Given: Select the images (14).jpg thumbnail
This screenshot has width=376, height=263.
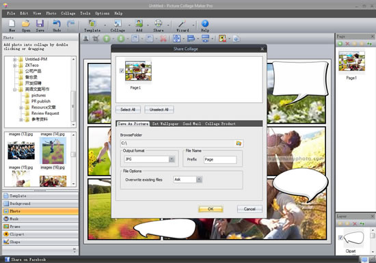Looking at the screenshot, I should 53,151.
